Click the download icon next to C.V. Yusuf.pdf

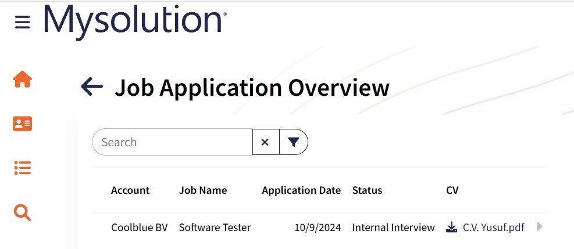[451, 228]
